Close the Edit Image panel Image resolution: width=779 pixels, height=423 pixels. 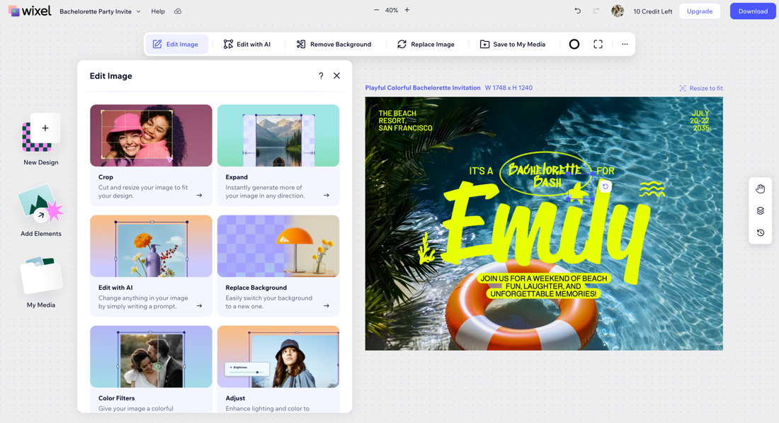(337, 76)
